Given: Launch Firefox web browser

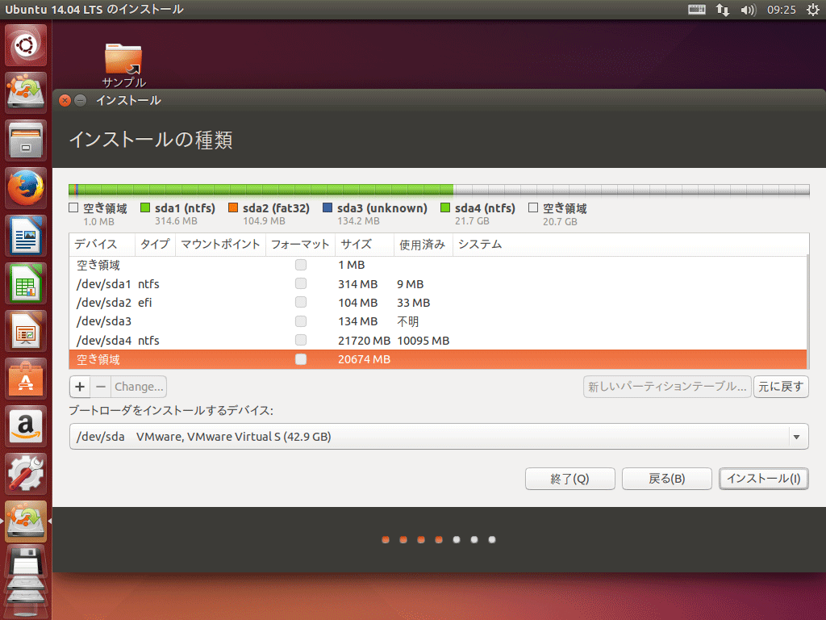Looking at the screenshot, I should (26, 187).
